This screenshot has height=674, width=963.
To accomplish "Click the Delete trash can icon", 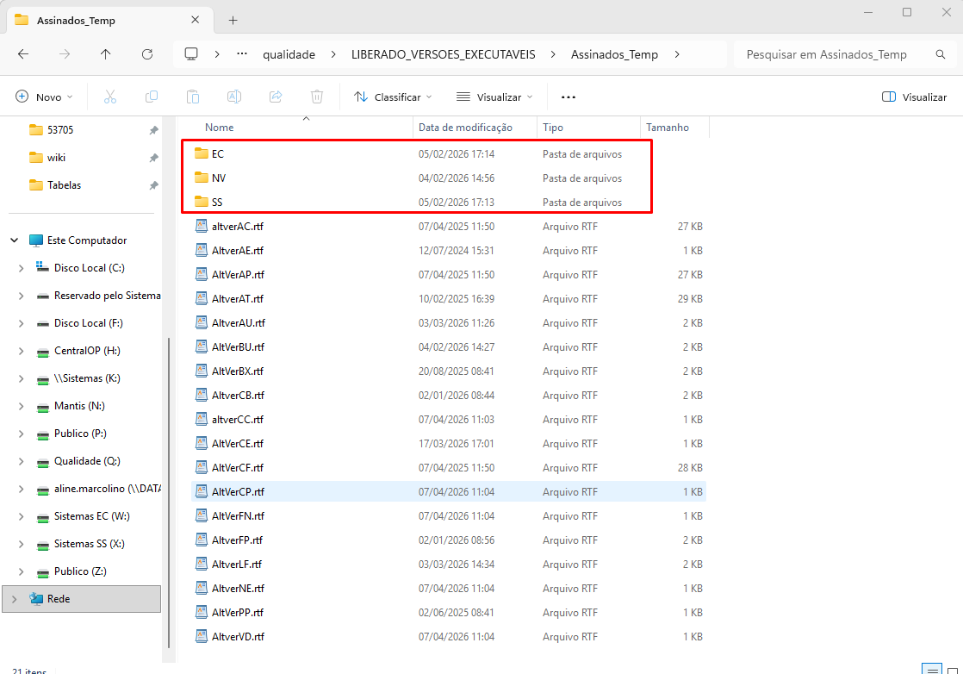I will click(x=317, y=97).
